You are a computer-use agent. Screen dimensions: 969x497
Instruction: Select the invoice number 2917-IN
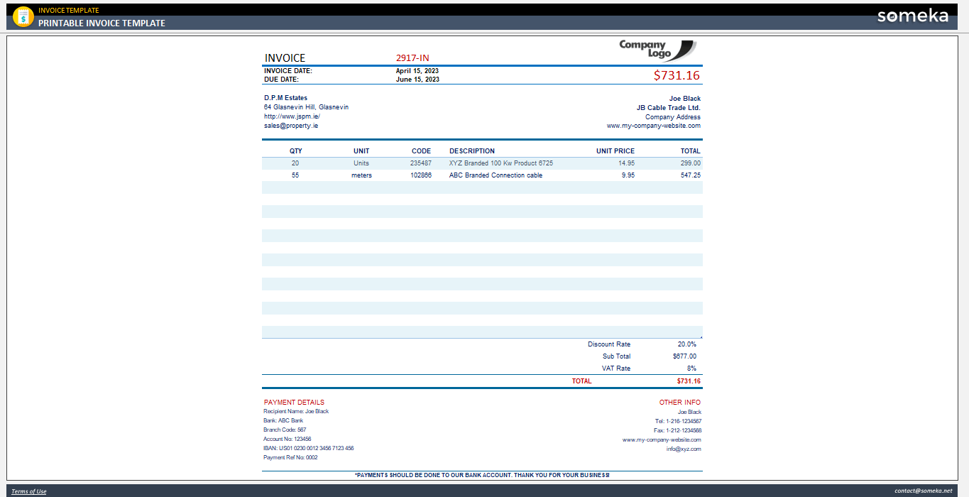pos(412,58)
